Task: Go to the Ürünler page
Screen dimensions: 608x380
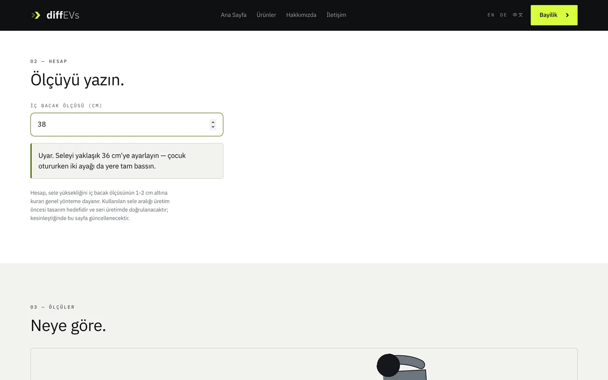Action: coord(267,15)
